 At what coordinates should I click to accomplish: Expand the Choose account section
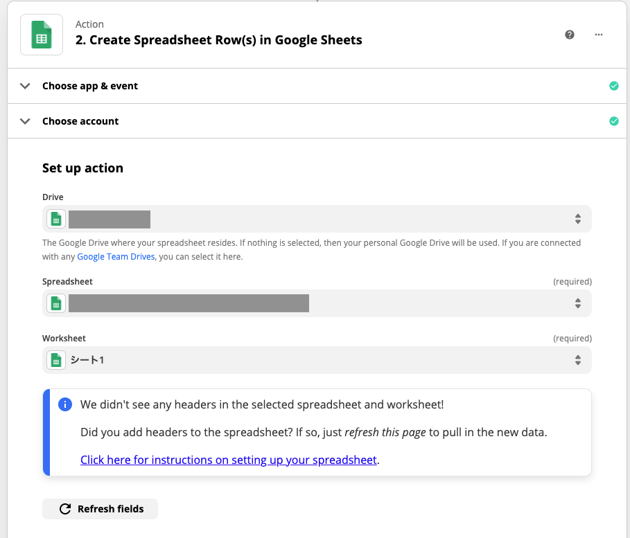click(x=317, y=121)
